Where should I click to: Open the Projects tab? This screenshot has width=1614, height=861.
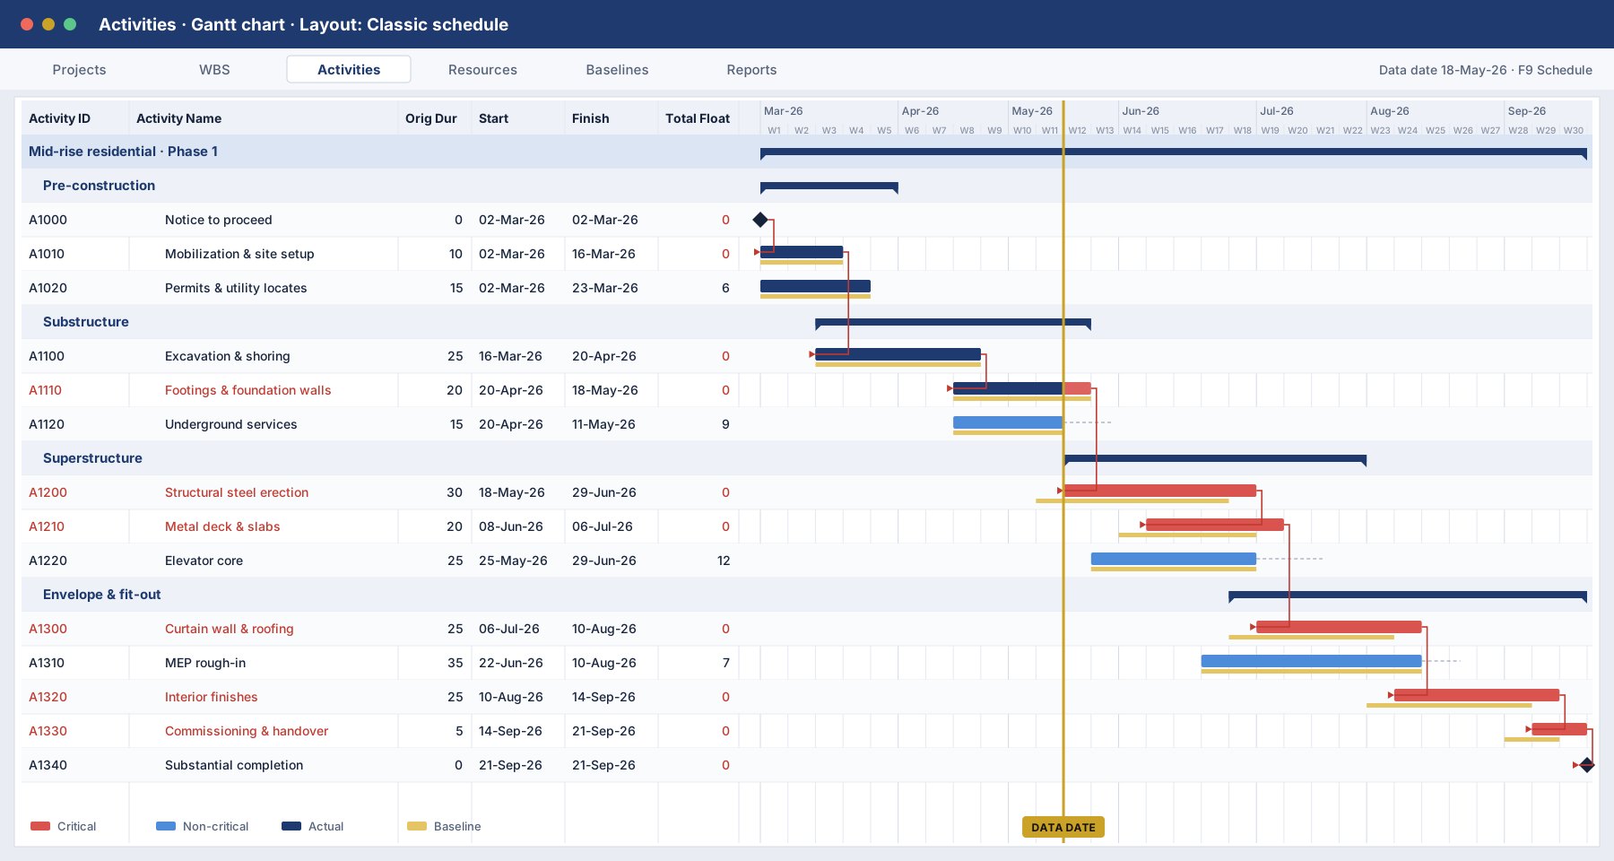click(79, 70)
